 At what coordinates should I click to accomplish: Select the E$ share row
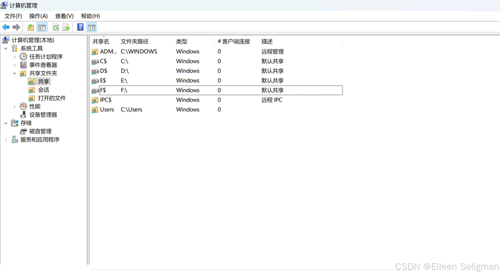point(217,80)
